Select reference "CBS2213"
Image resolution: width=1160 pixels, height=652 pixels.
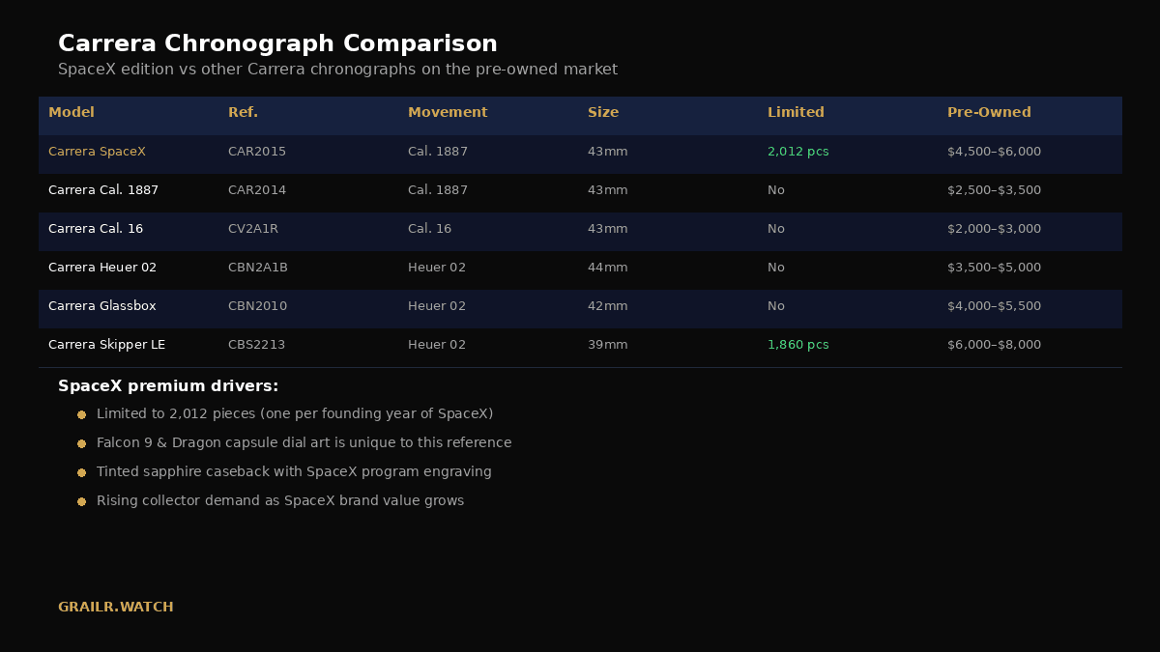[256, 345]
